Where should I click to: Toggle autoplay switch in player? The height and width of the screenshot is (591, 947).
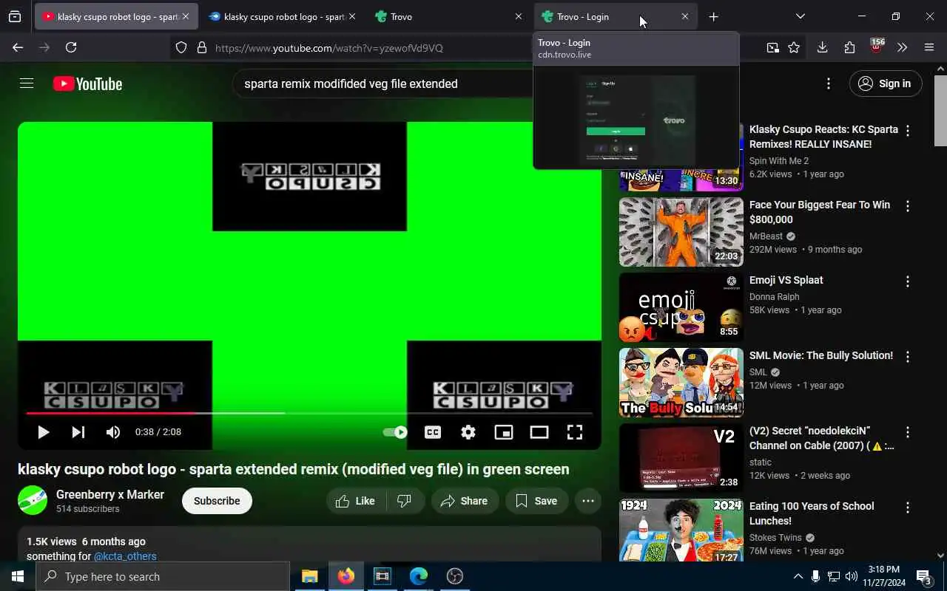coord(395,432)
